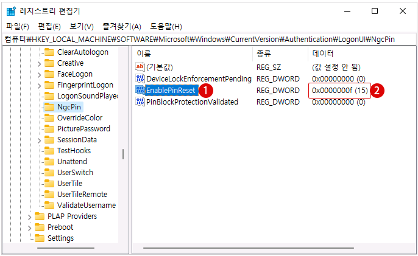
Task: Click the tree pane vertical scrollbar thumb
Action: coord(123,154)
